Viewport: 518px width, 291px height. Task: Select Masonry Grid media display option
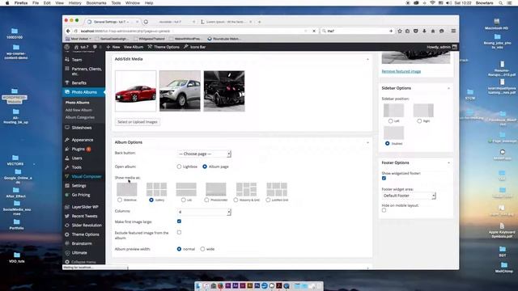[x=236, y=200]
